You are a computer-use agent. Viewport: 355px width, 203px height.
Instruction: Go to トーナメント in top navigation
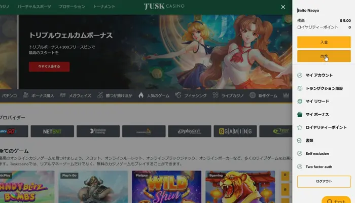pos(104,7)
